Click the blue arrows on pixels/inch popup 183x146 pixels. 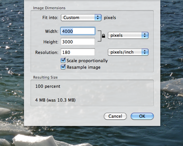point(145,52)
